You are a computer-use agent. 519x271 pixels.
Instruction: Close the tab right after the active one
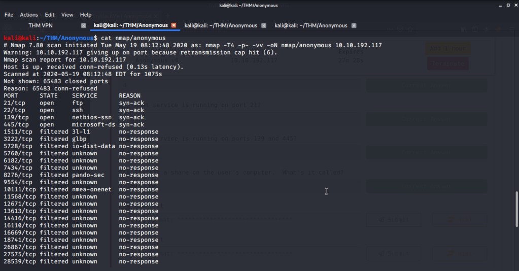coord(263,25)
